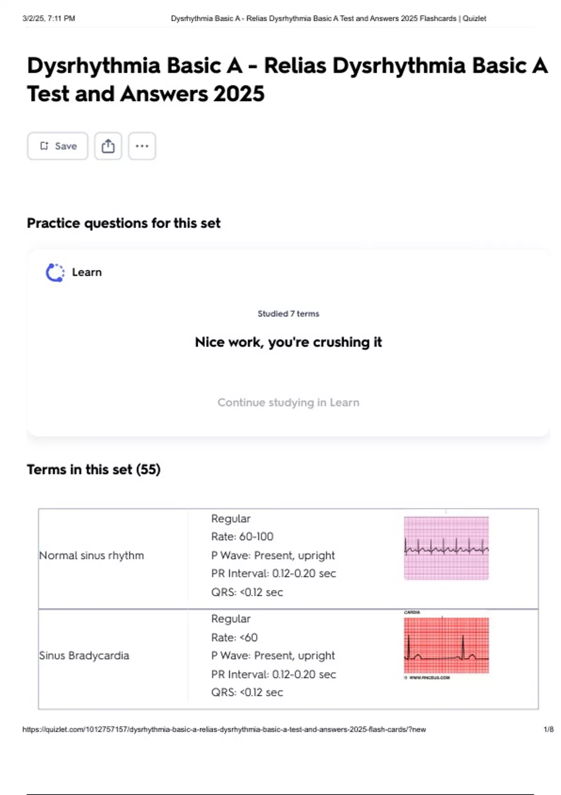Open the Sinus Bradycardia ECG image
Image resolution: width=561 pixels, height=795 pixels.
point(446,645)
